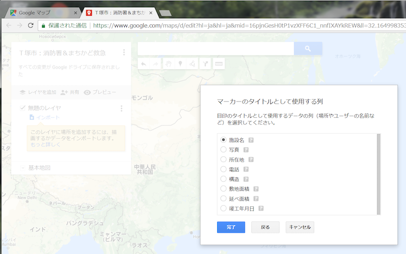The height and width of the screenshot is (254, 406).
Task: Click the プレビュー preview button
Action: coord(100,92)
